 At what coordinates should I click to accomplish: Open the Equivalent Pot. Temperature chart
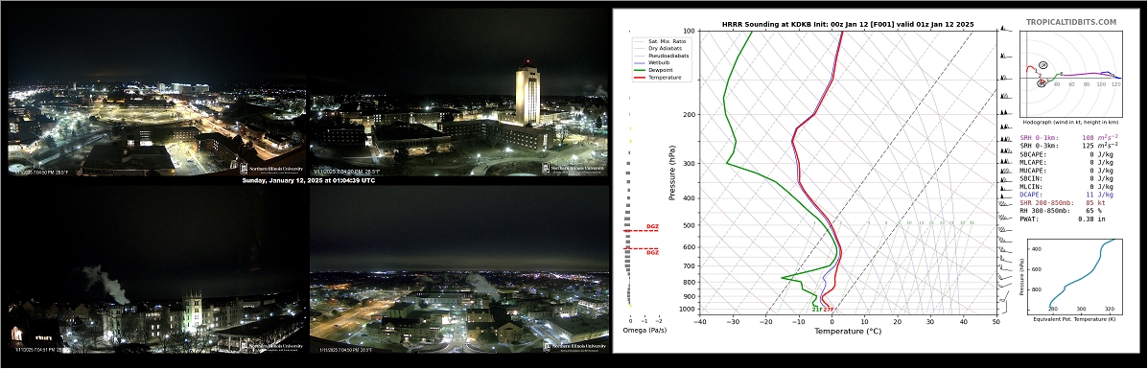coord(1073,275)
